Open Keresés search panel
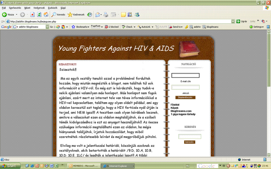 [58, 15]
